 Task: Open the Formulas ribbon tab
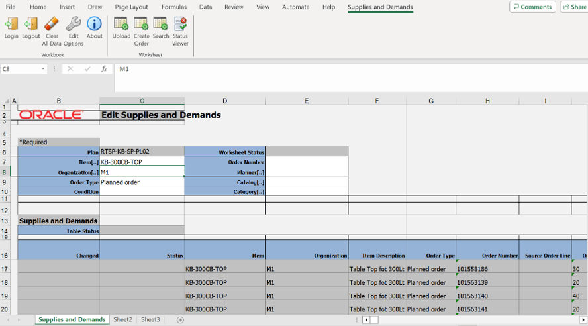[174, 7]
